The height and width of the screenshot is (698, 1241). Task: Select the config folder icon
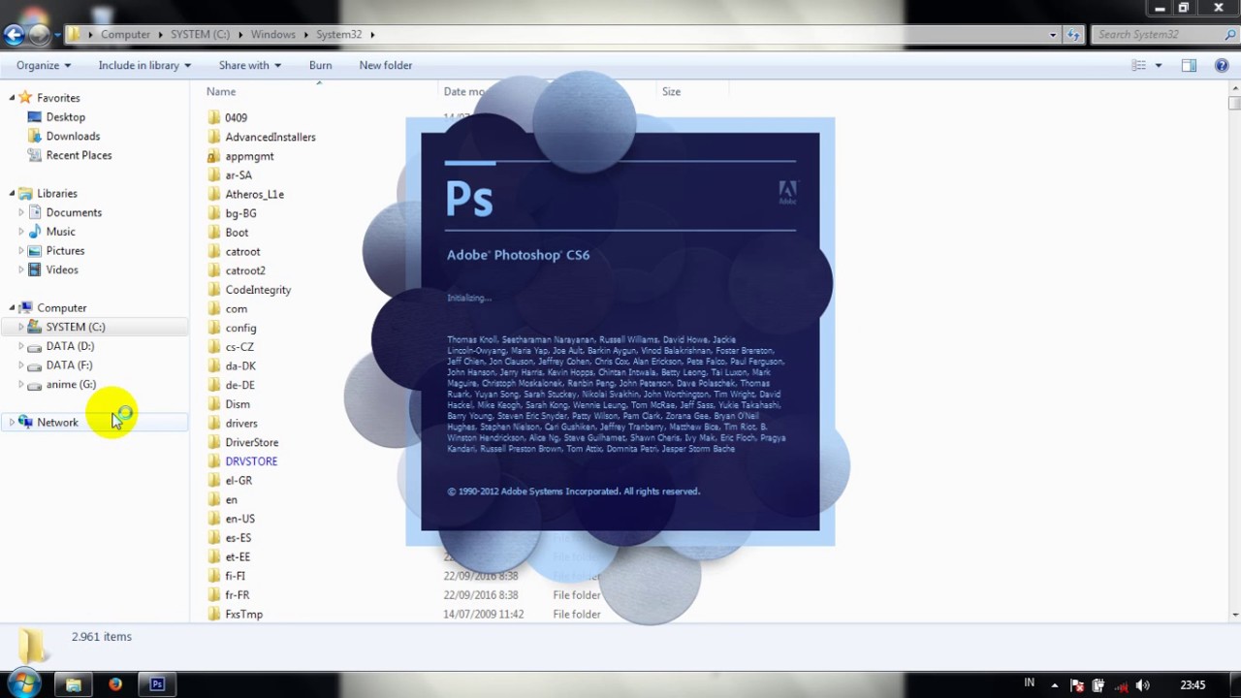[214, 328]
